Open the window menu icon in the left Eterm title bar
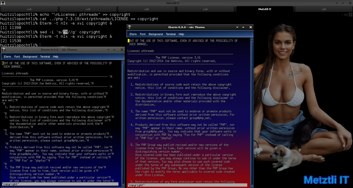Screen dimensions: 353x188 click(4, 50)
